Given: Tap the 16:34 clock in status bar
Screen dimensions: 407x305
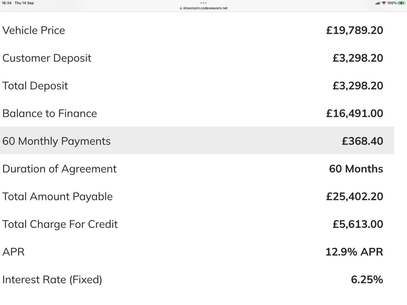Looking at the screenshot, I should [x=7, y=3].
